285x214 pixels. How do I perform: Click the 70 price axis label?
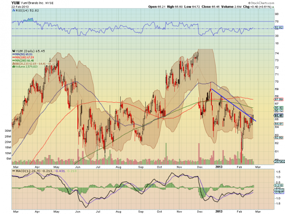point(276,81)
